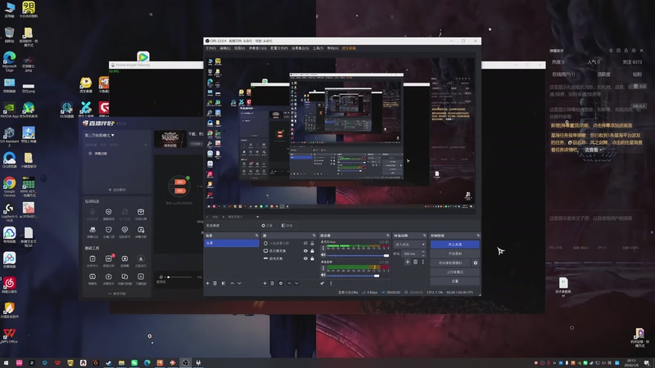Open the View menu in OBS
Screen dimensions: 655x368
(239, 48)
